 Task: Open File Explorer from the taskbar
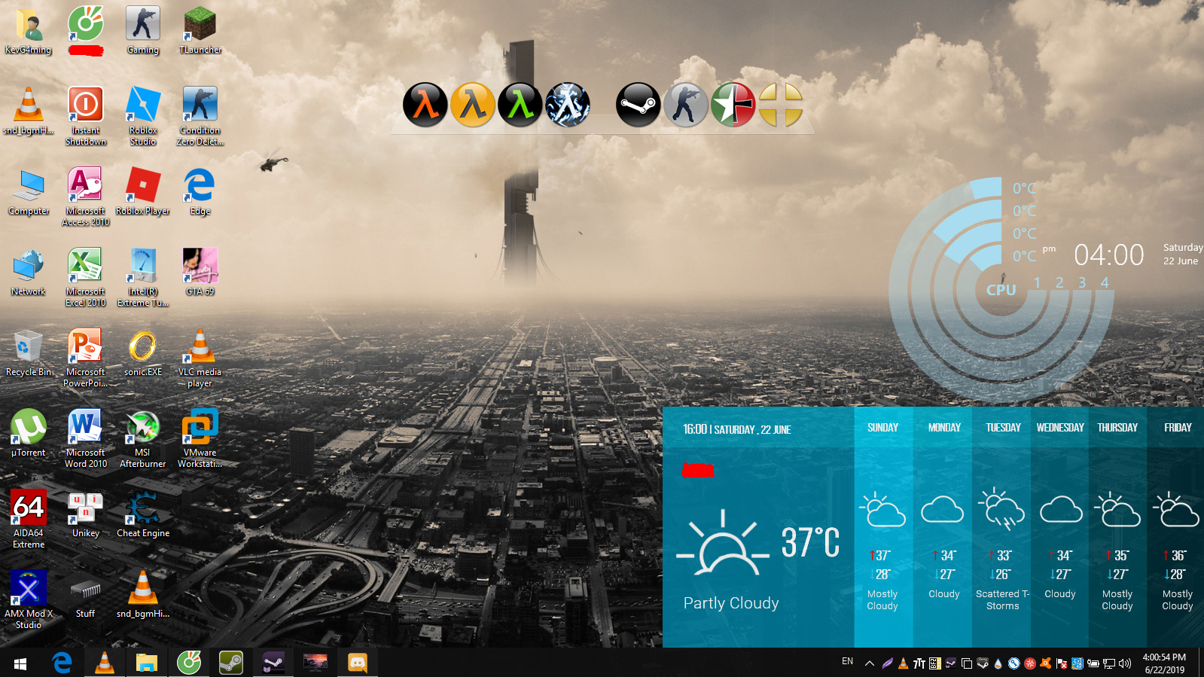(147, 663)
